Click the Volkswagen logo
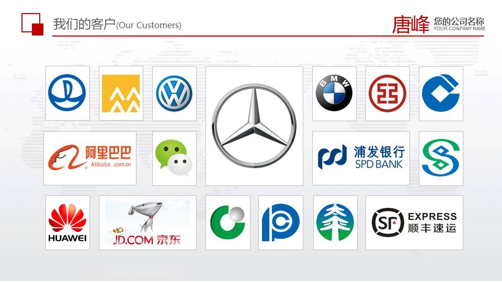Screen dimensions: 502x282 click(x=174, y=93)
